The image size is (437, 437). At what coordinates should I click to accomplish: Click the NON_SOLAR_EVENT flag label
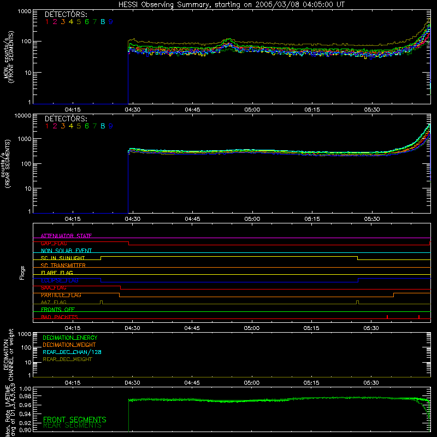tap(66, 251)
